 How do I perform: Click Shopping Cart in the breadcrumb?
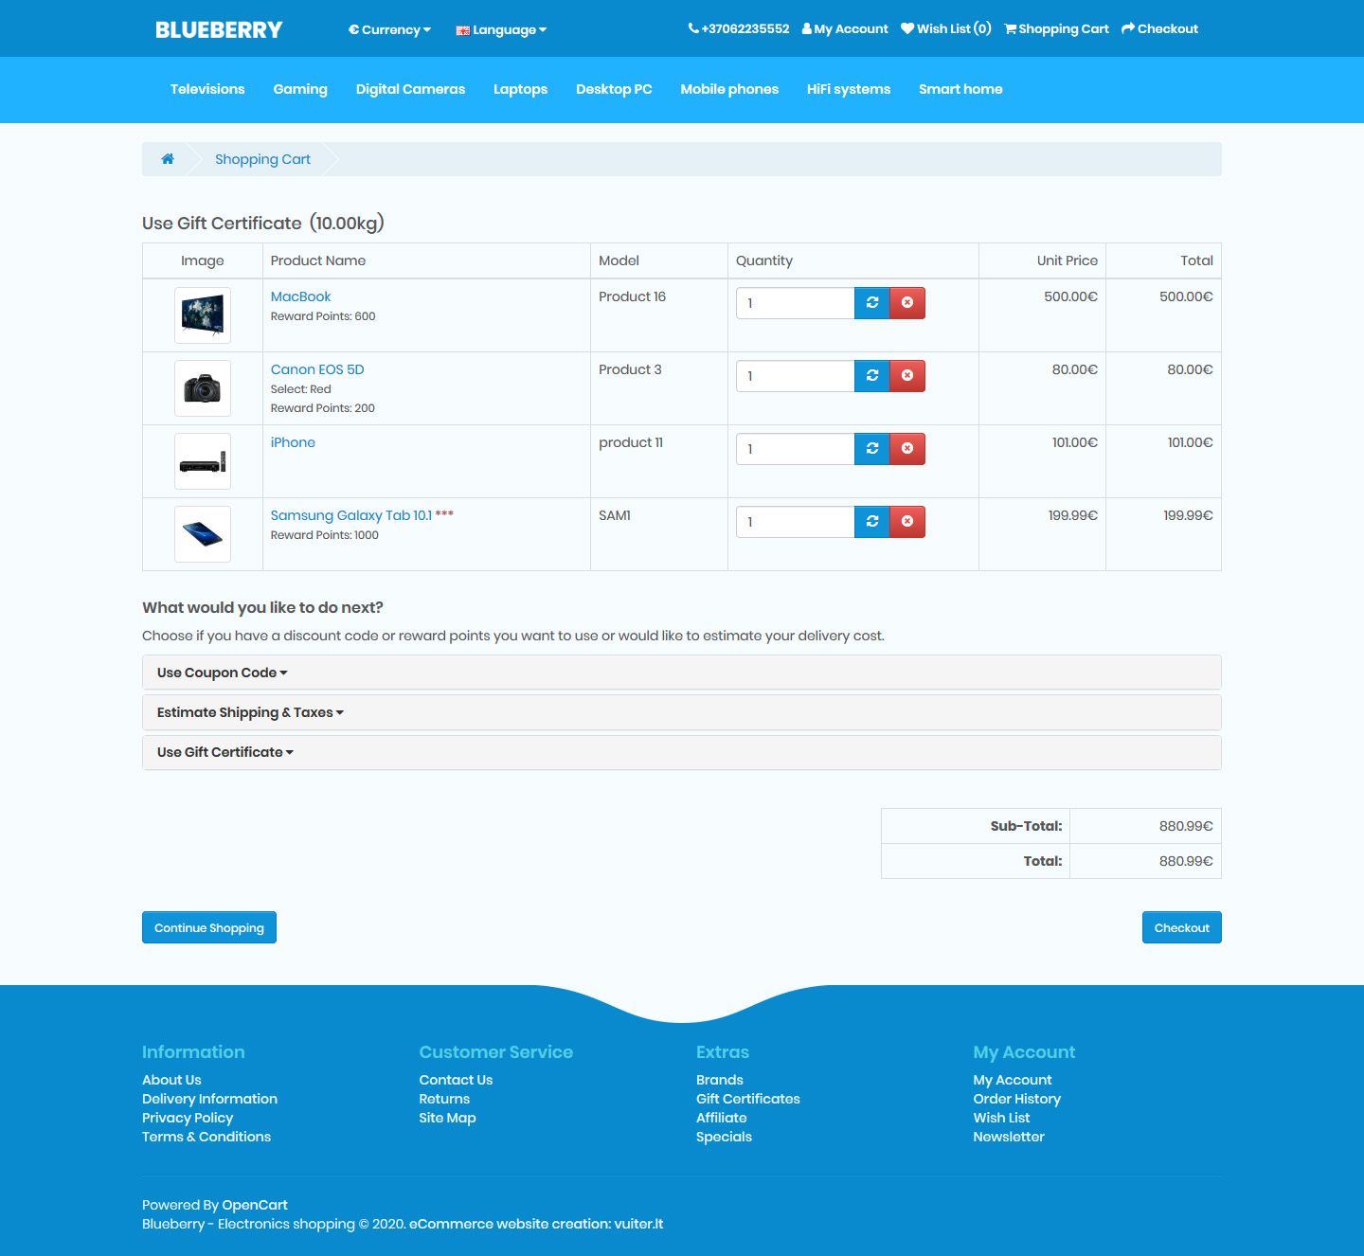(262, 159)
